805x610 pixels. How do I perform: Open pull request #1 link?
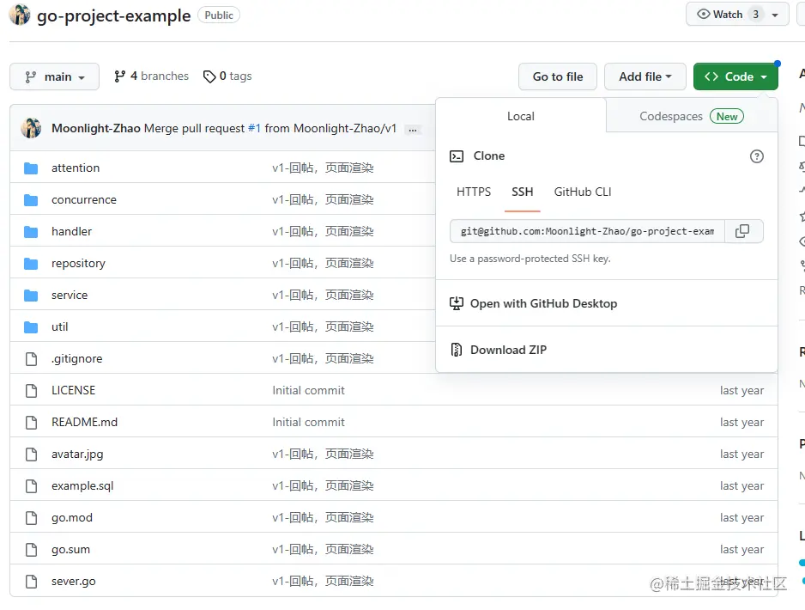pos(254,128)
